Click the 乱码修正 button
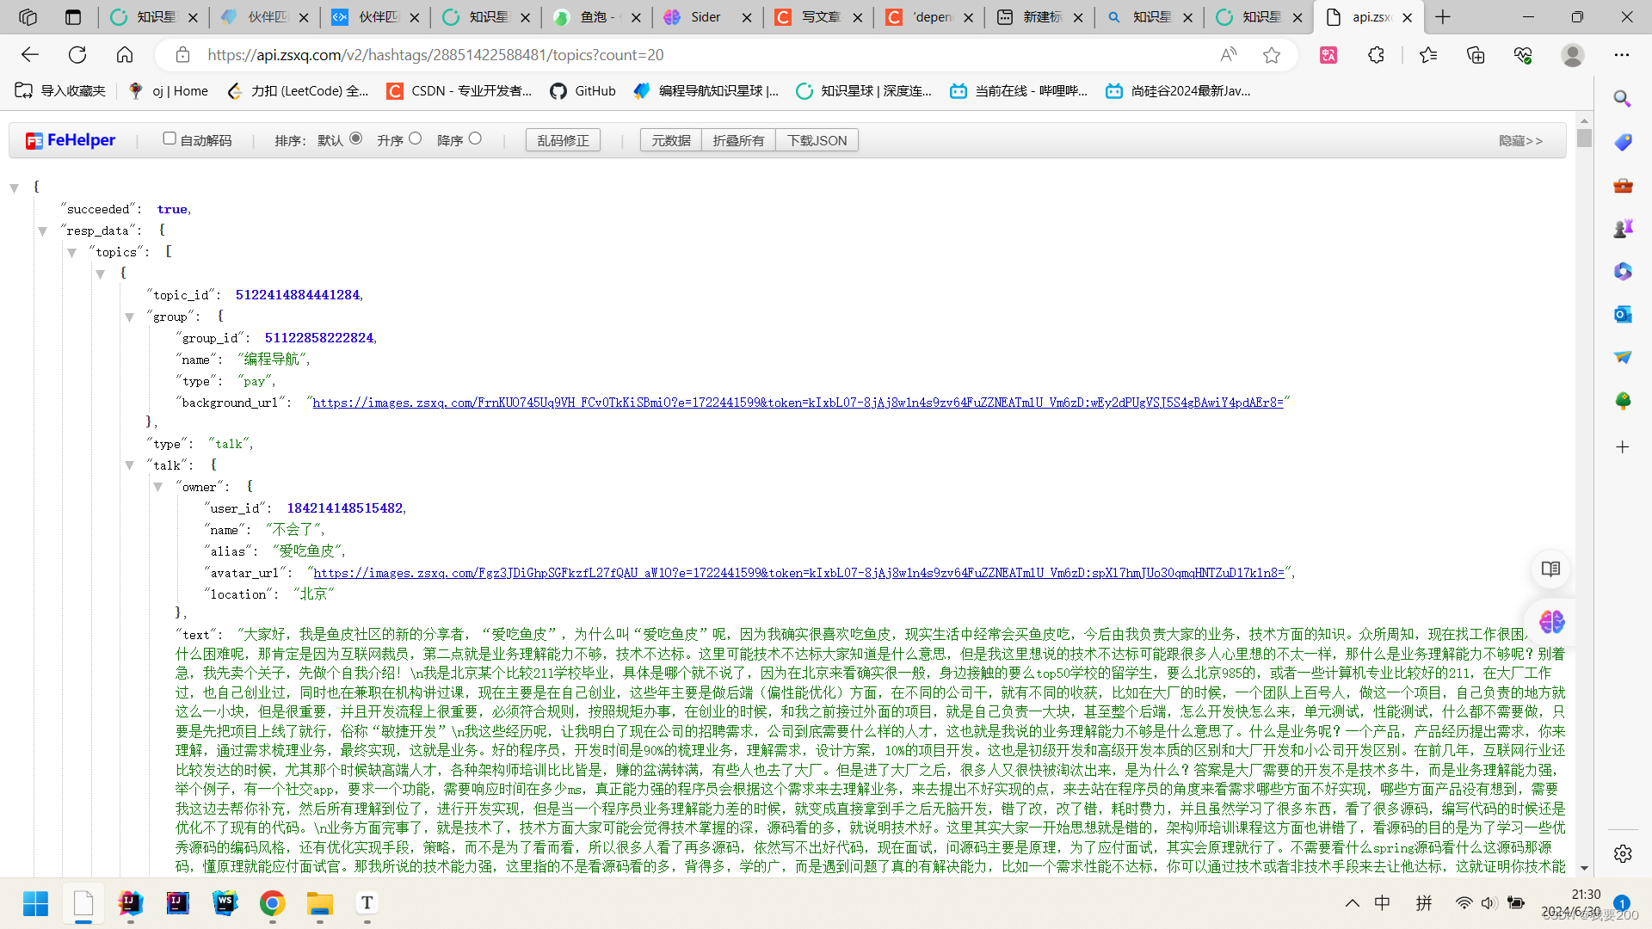 (x=563, y=139)
